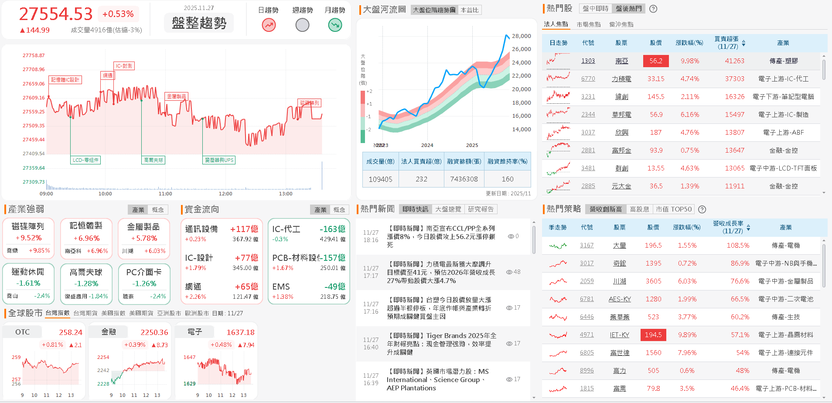Screen dimensions: 832x403
Task: Select the 日趨勢 daily trend indicator icon
Action: click(268, 25)
